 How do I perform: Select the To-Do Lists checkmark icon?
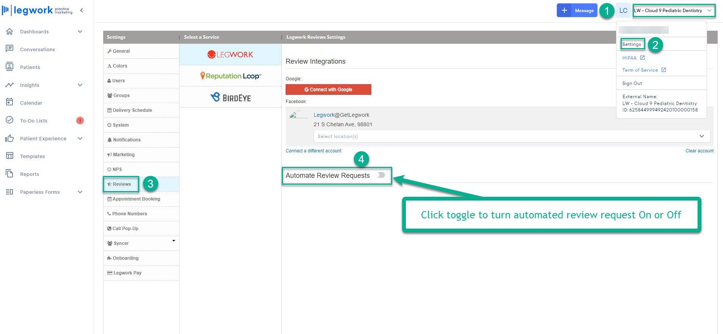click(x=9, y=120)
